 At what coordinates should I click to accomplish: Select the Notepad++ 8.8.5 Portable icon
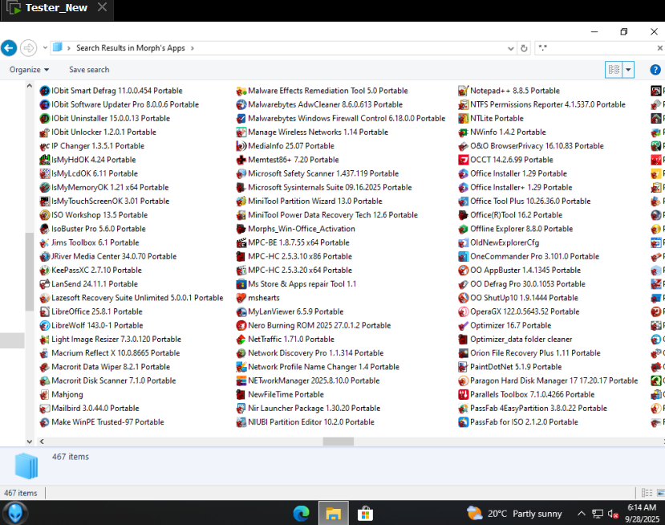click(463, 91)
